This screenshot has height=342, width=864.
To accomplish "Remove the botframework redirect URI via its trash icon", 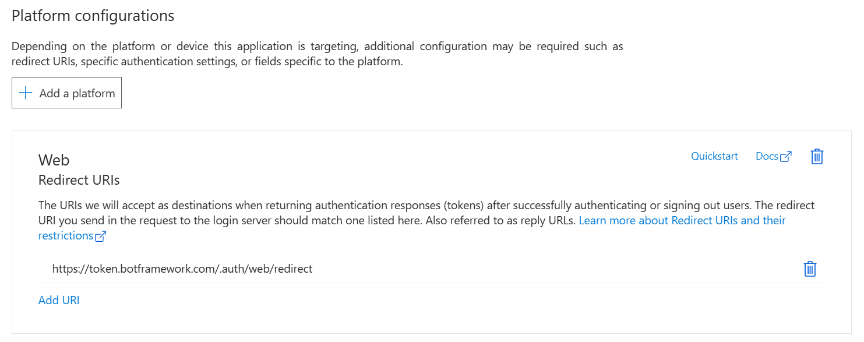I will coord(809,269).
